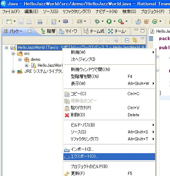Image resolution: width=170 pixels, height=176 pixels.
Task: Choose 貼り付け(P) in the context menu
Action: (109, 108)
